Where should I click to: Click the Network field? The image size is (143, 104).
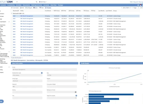27,87
